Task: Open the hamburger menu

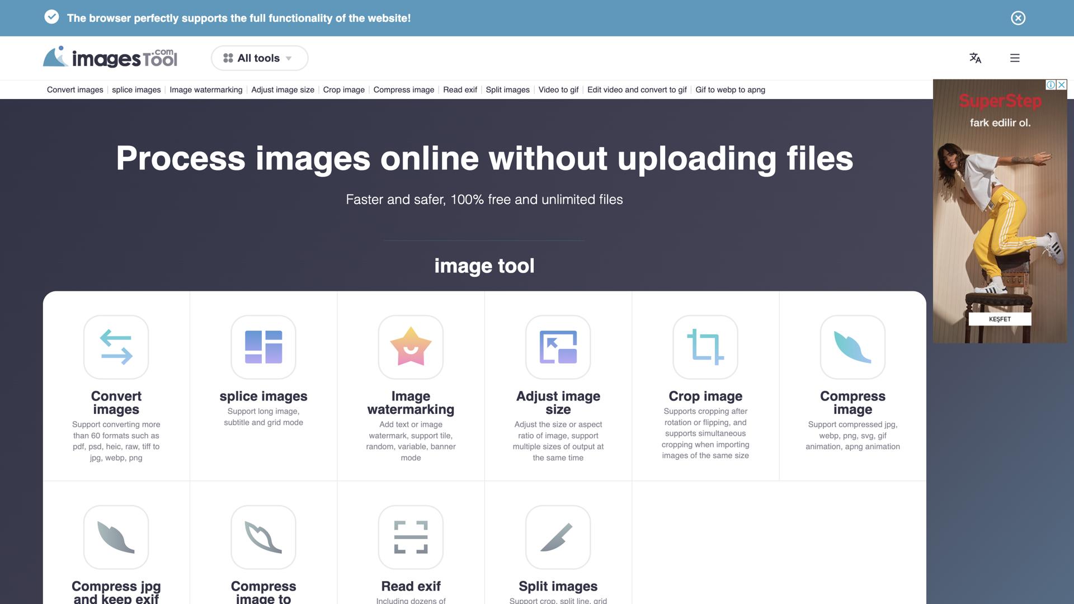Action: 1015,58
